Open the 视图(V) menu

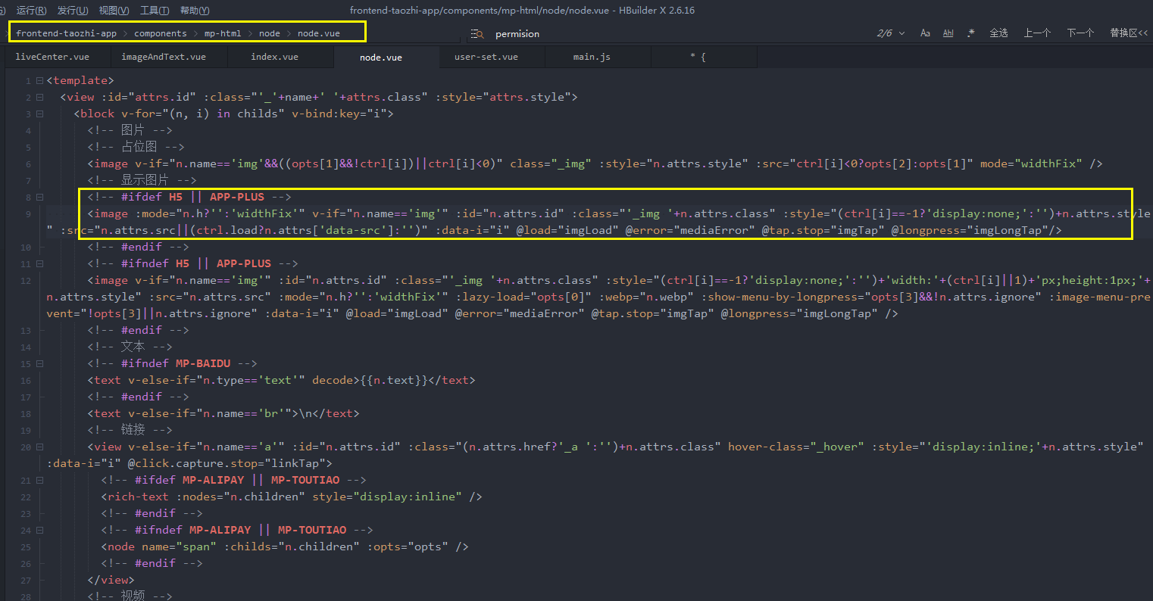(x=114, y=11)
